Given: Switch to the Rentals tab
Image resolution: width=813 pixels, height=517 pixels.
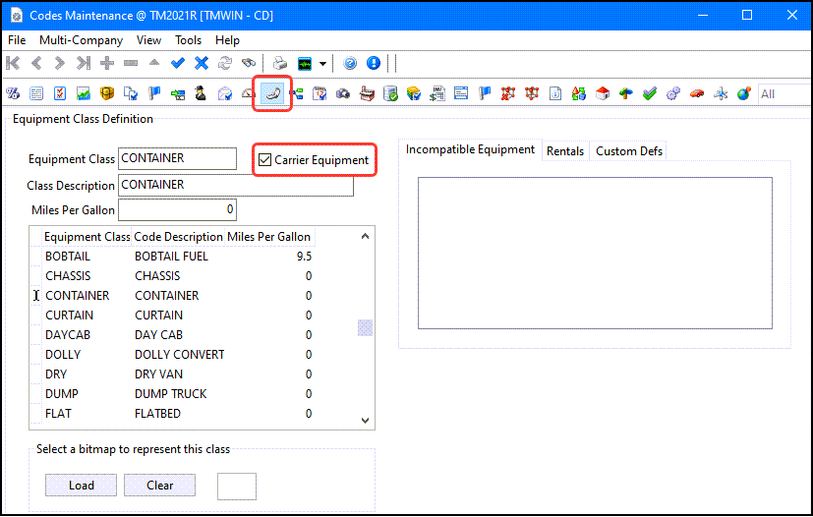Looking at the screenshot, I should click(565, 150).
